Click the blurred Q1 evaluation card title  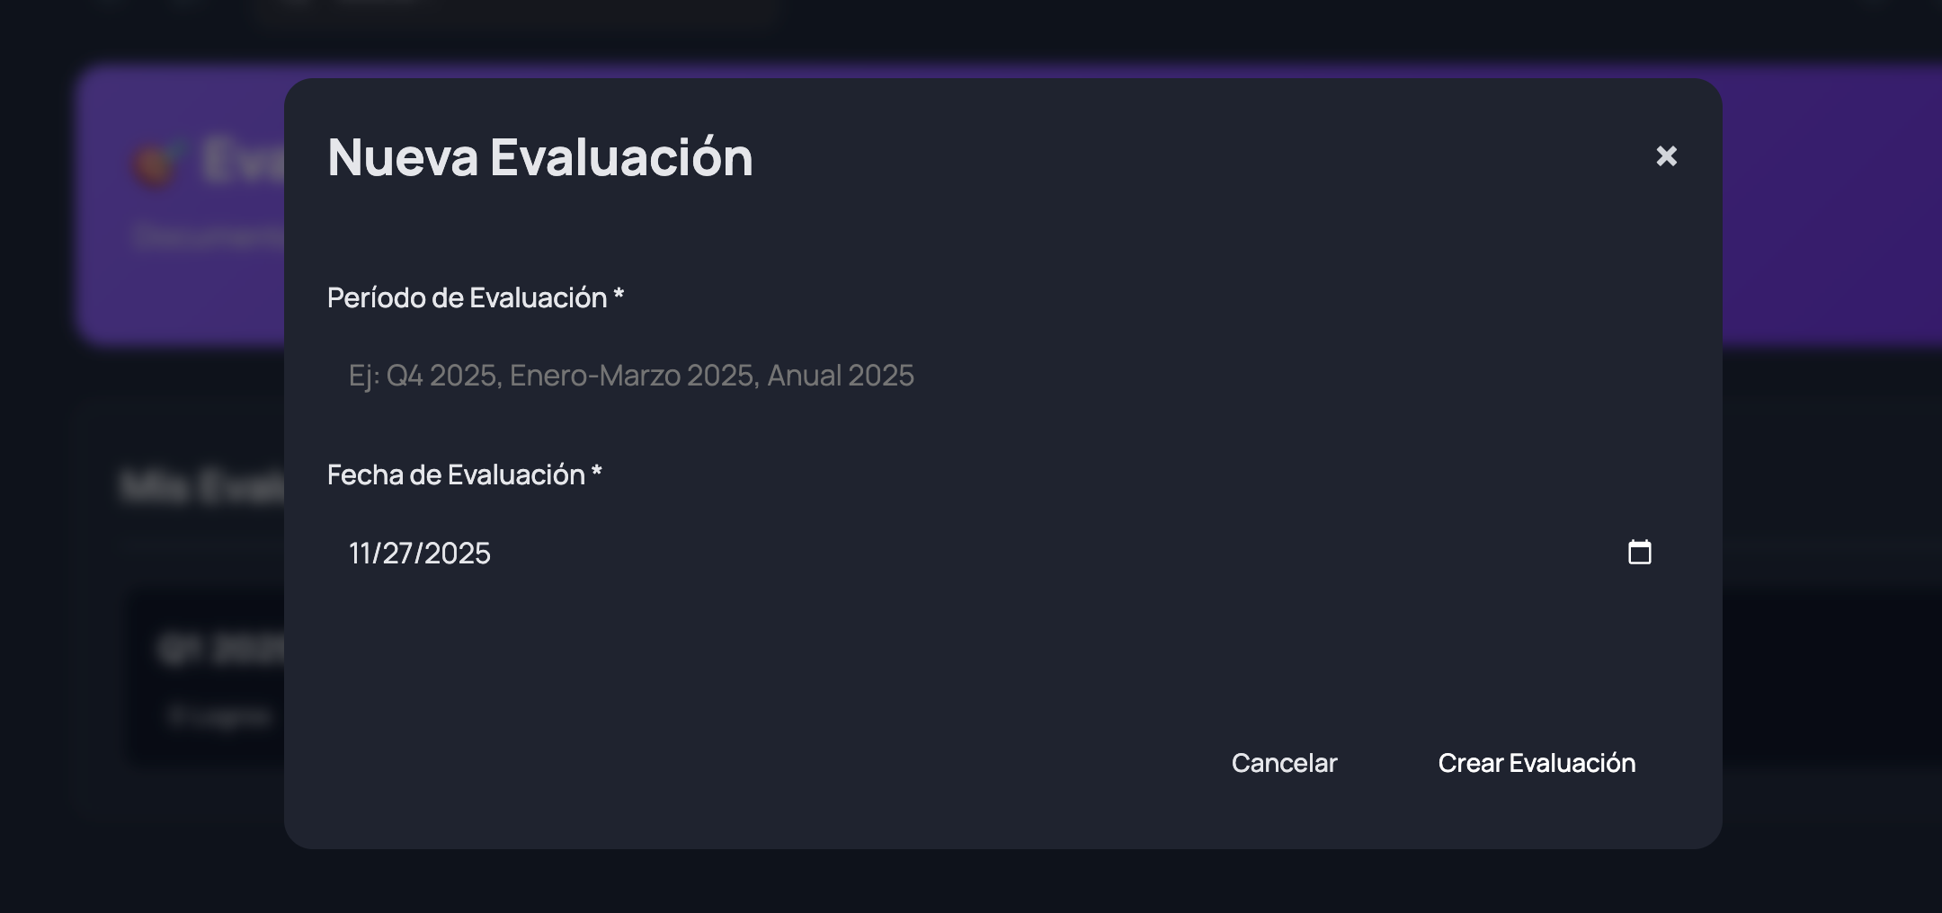220,649
